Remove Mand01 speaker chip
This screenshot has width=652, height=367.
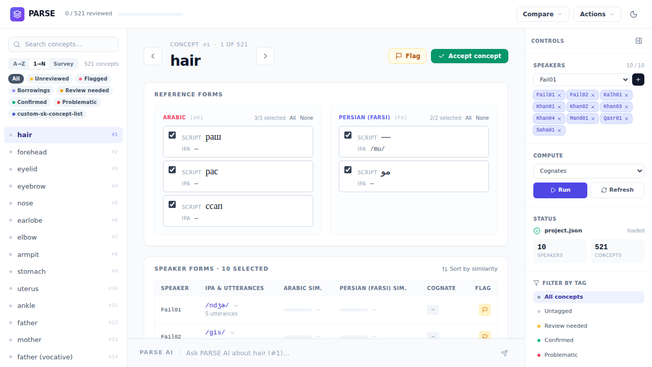[593, 119]
